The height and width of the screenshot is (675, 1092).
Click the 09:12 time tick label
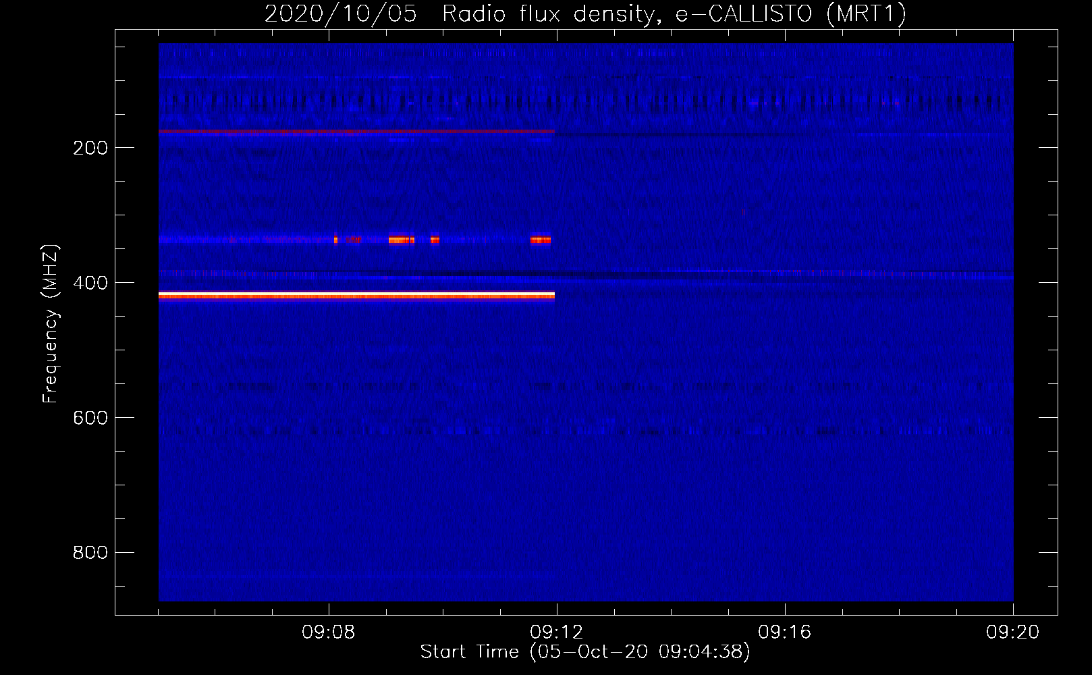557,632
